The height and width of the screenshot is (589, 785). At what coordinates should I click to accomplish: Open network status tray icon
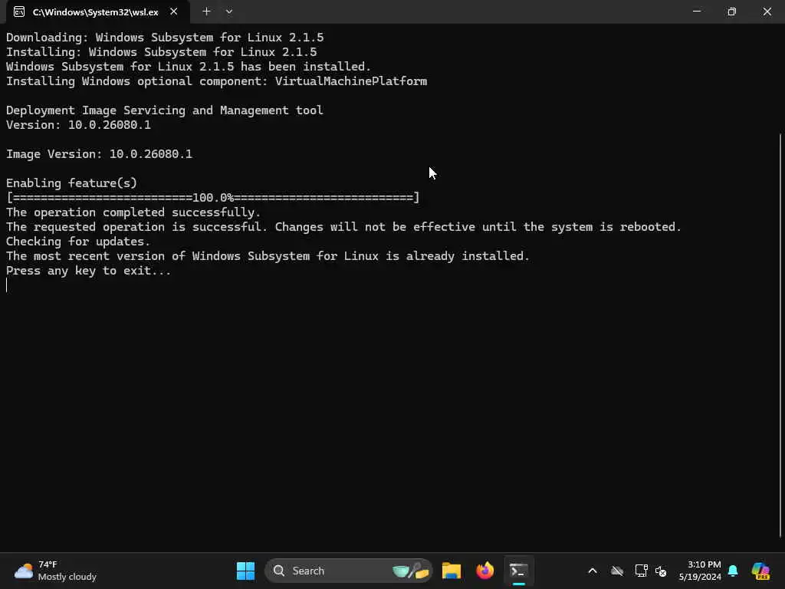(641, 571)
